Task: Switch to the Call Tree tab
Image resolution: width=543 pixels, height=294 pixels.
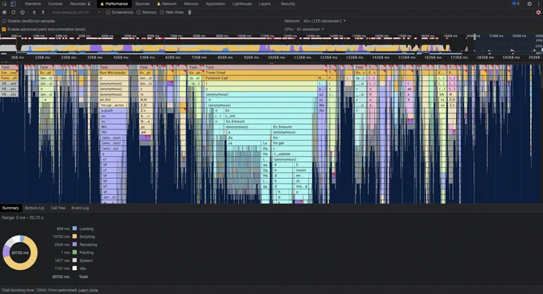Action: 57,209
